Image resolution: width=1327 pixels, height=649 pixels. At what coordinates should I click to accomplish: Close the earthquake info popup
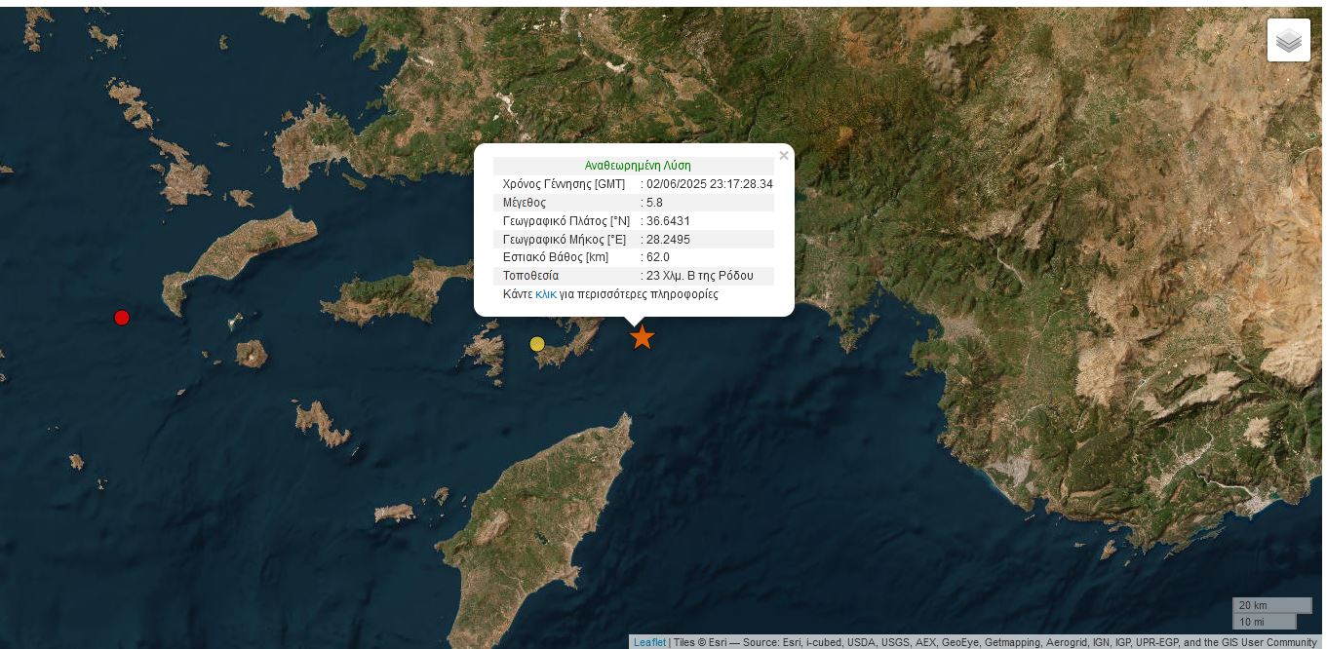[x=783, y=156]
